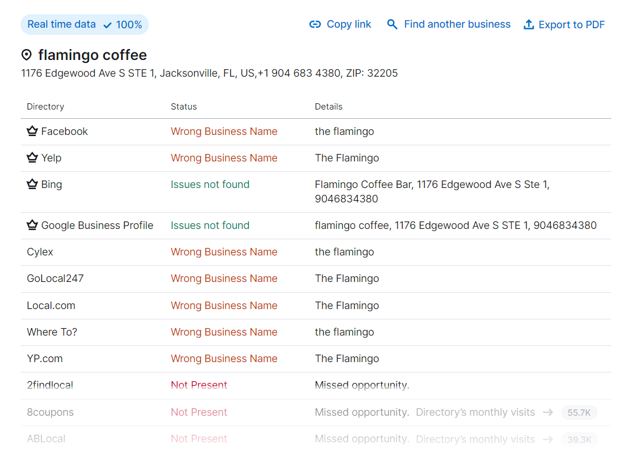Select the ABLocal directory name
The width and height of the screenshot is (632, 463).
46,439
